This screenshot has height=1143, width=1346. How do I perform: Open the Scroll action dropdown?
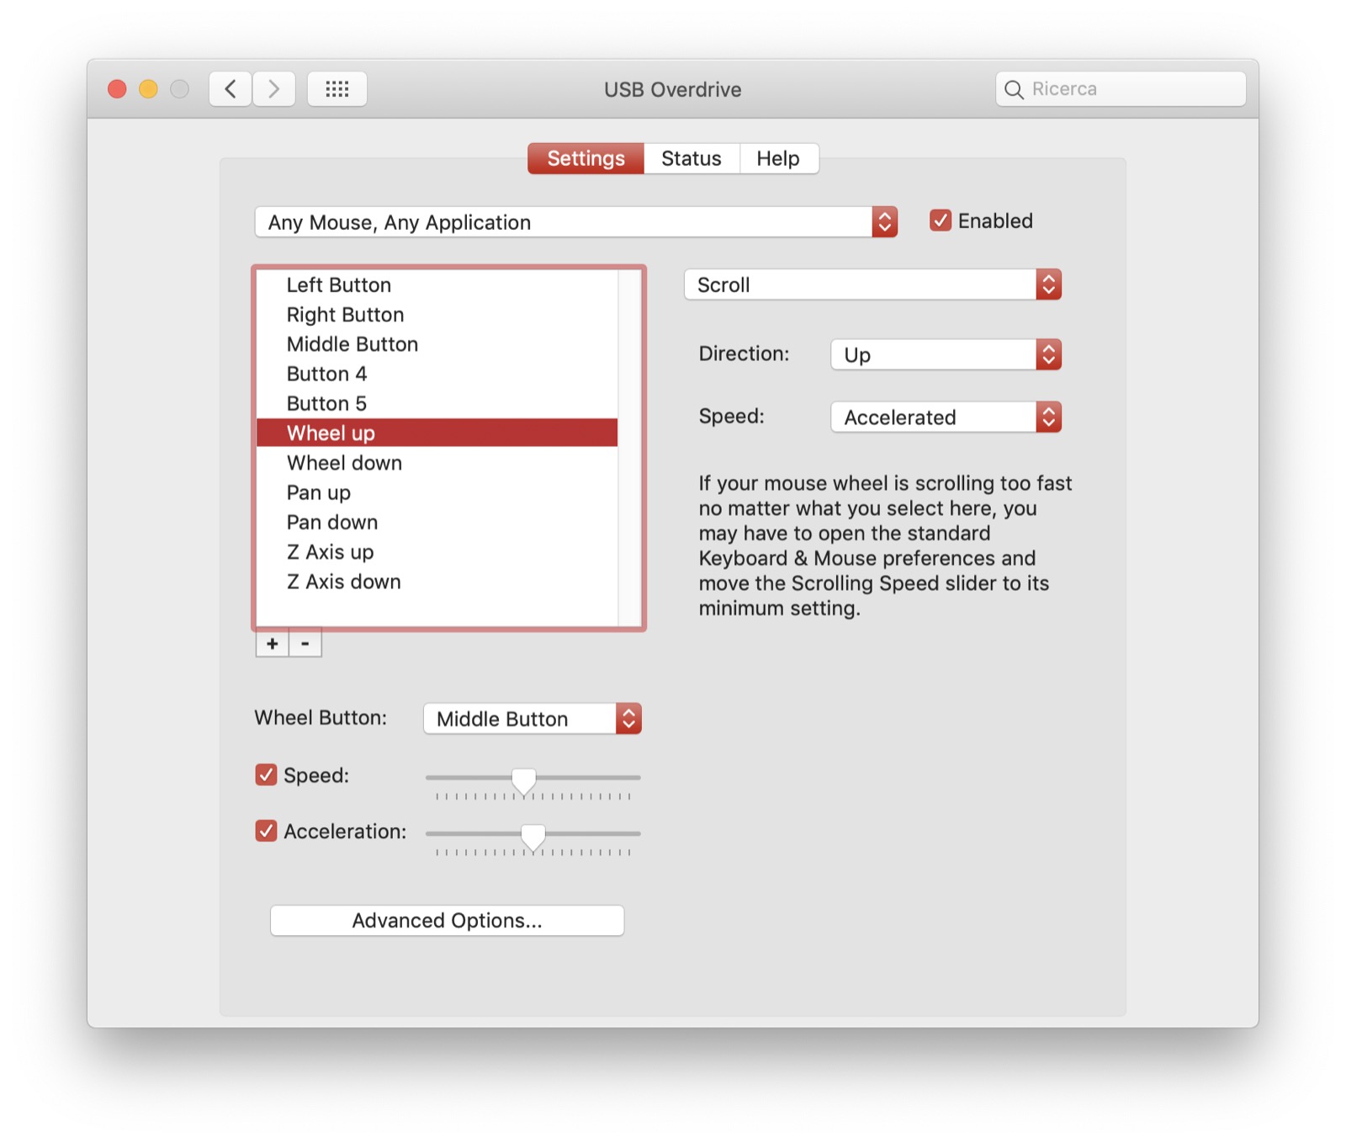[x=872, y=284]
